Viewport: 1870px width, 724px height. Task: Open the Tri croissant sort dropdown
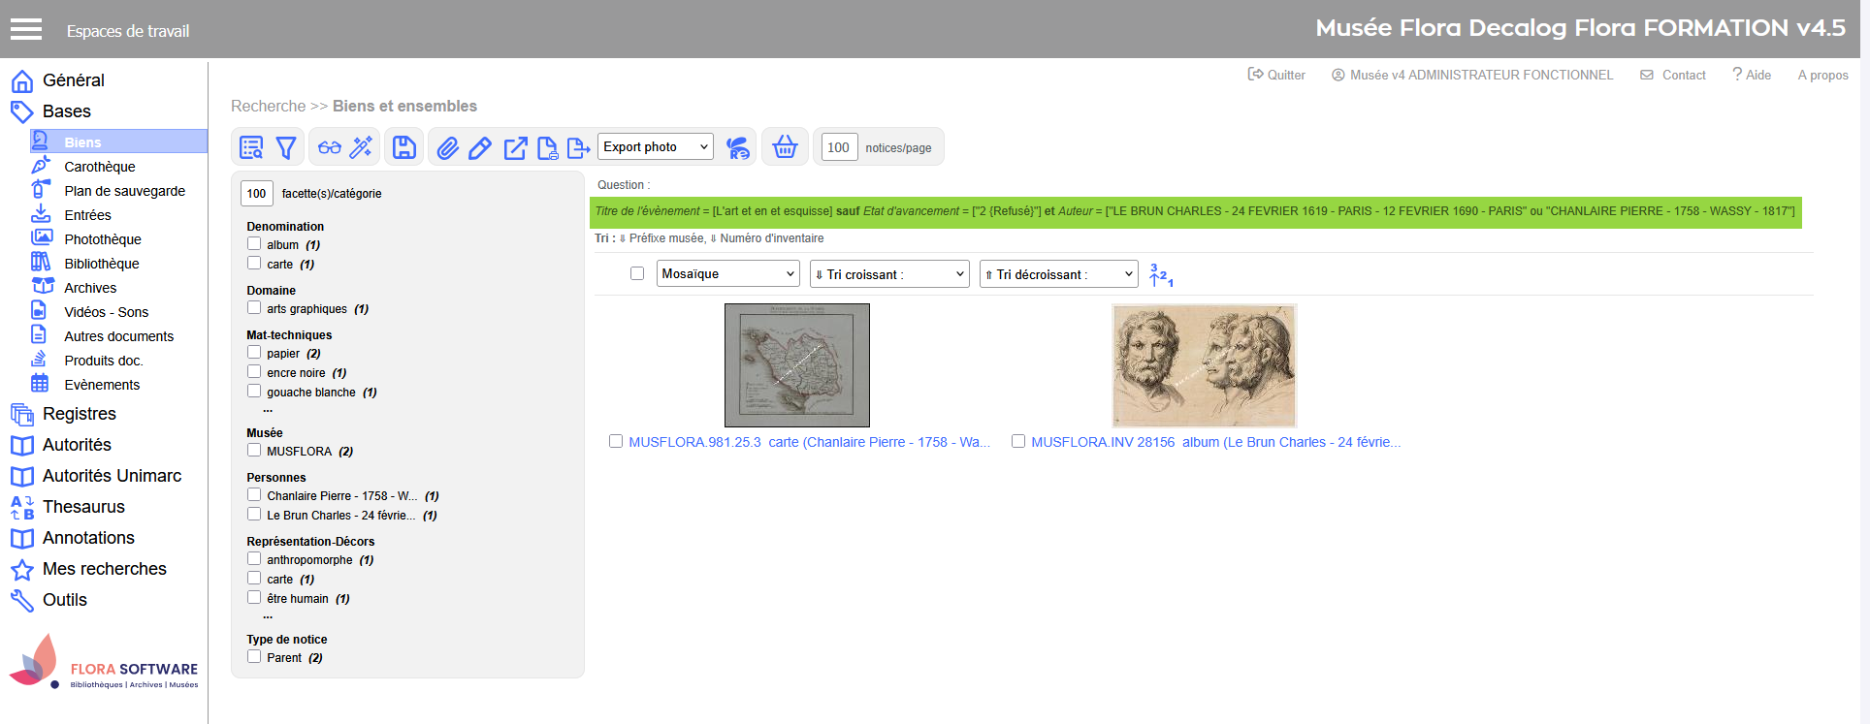pyautogui.click(x=889, y=274)
